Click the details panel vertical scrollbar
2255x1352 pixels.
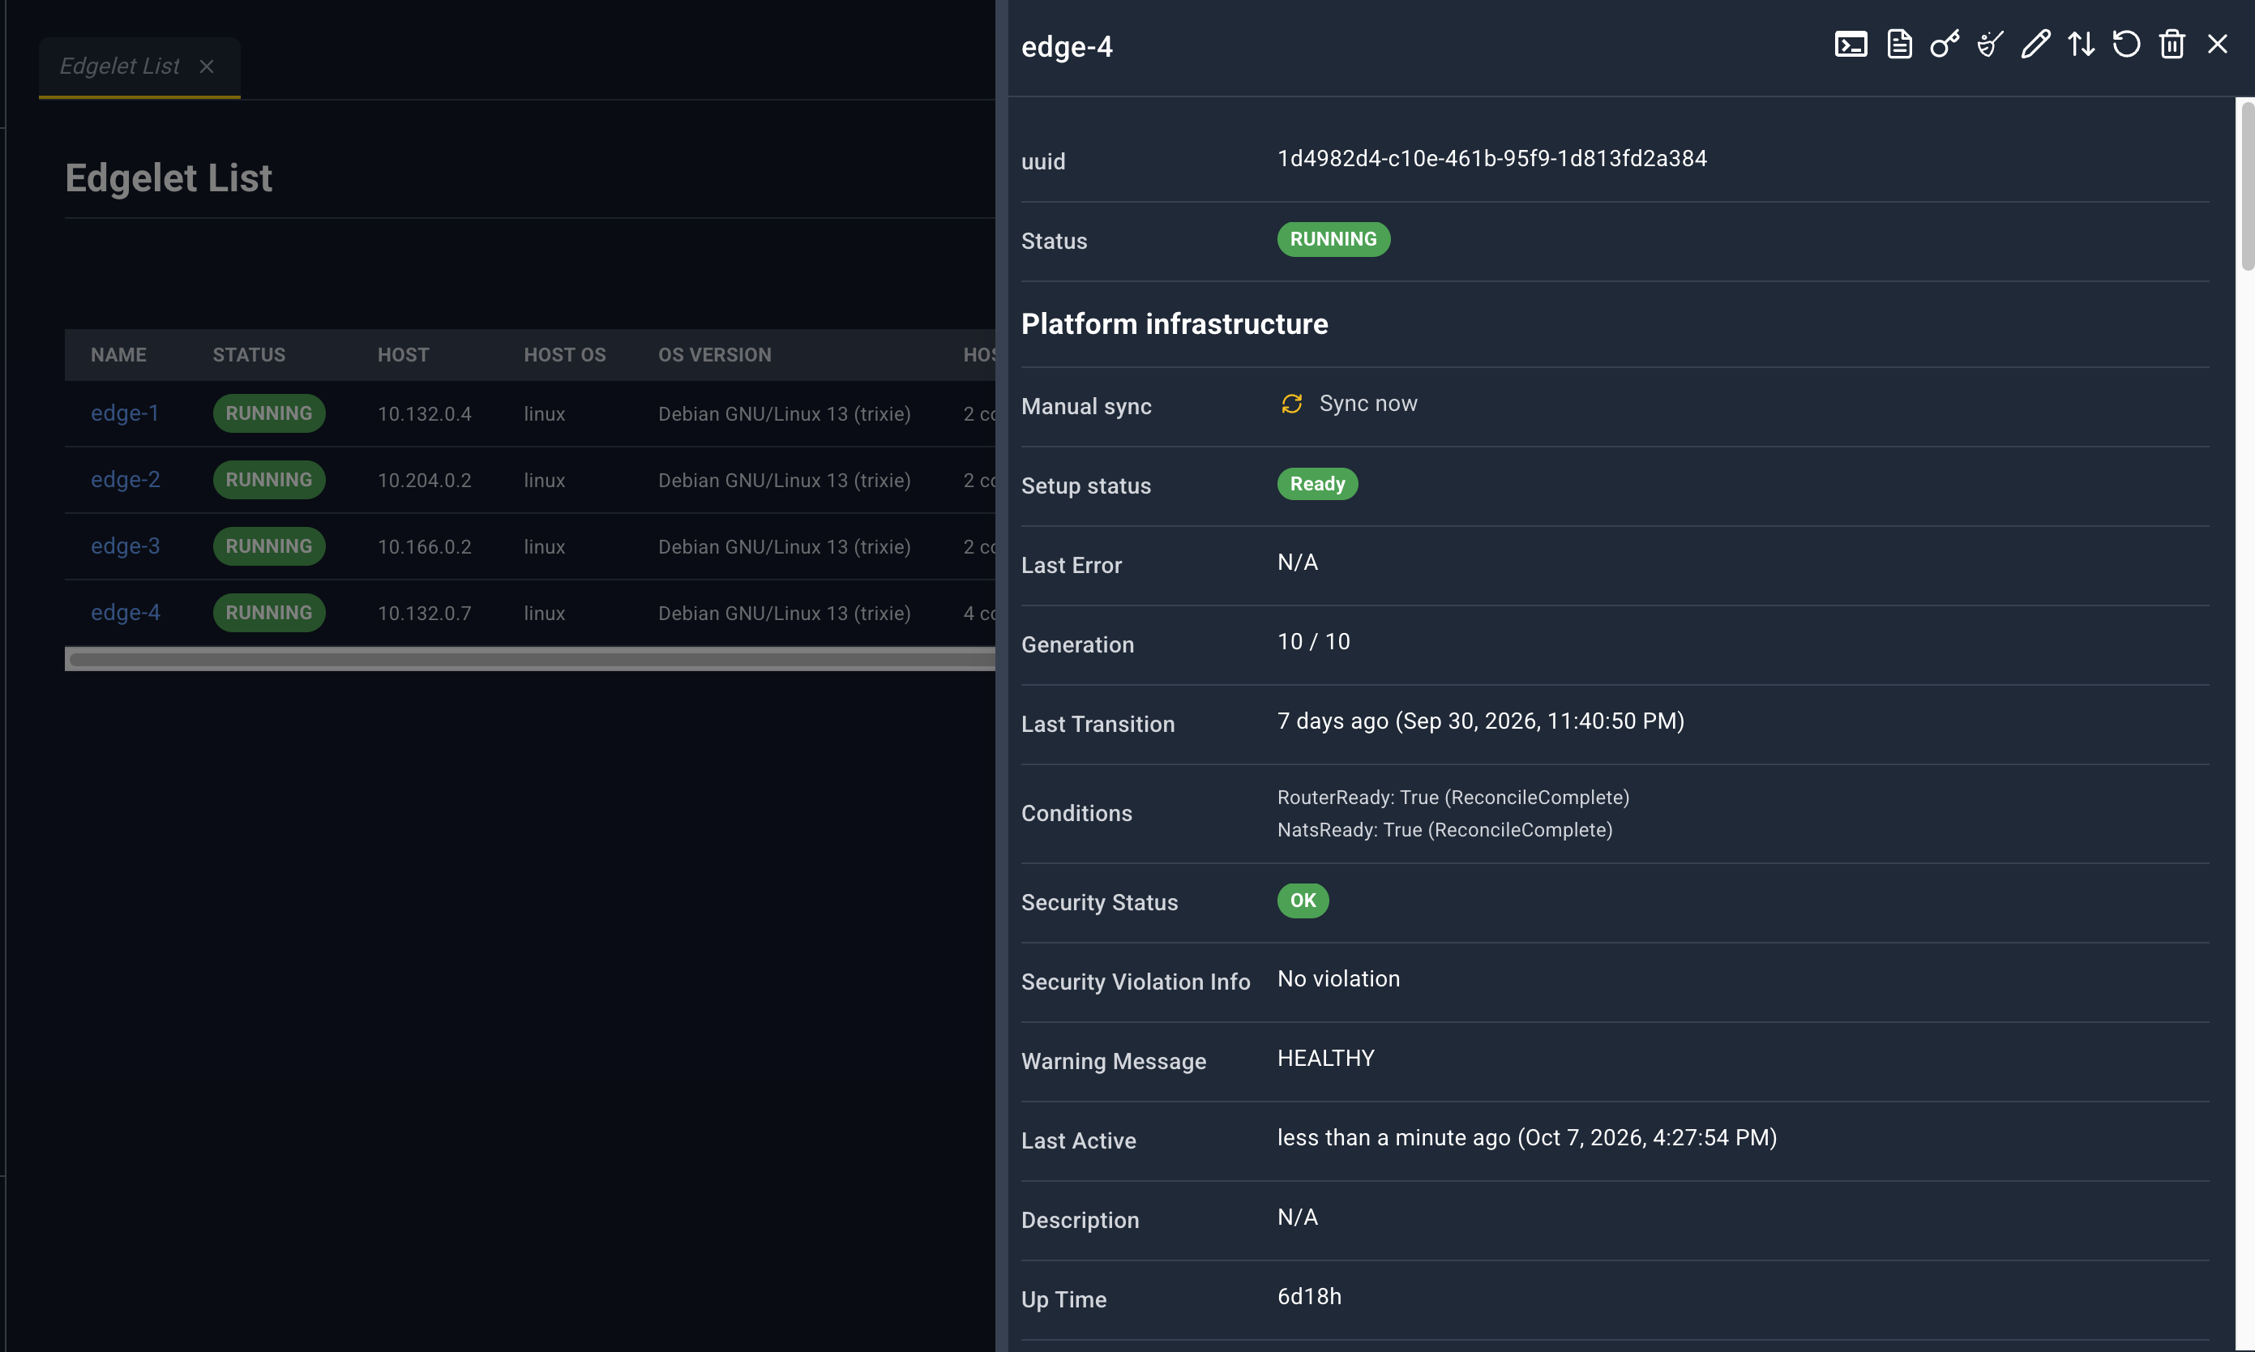point(2247,186)
